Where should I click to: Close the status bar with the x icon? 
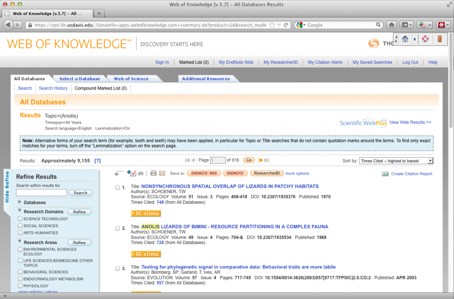[5, 296]
